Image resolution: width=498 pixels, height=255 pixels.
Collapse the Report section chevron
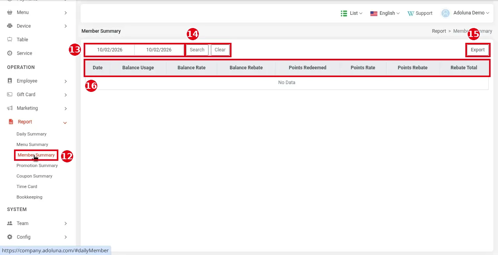click(x=65, y=123)
